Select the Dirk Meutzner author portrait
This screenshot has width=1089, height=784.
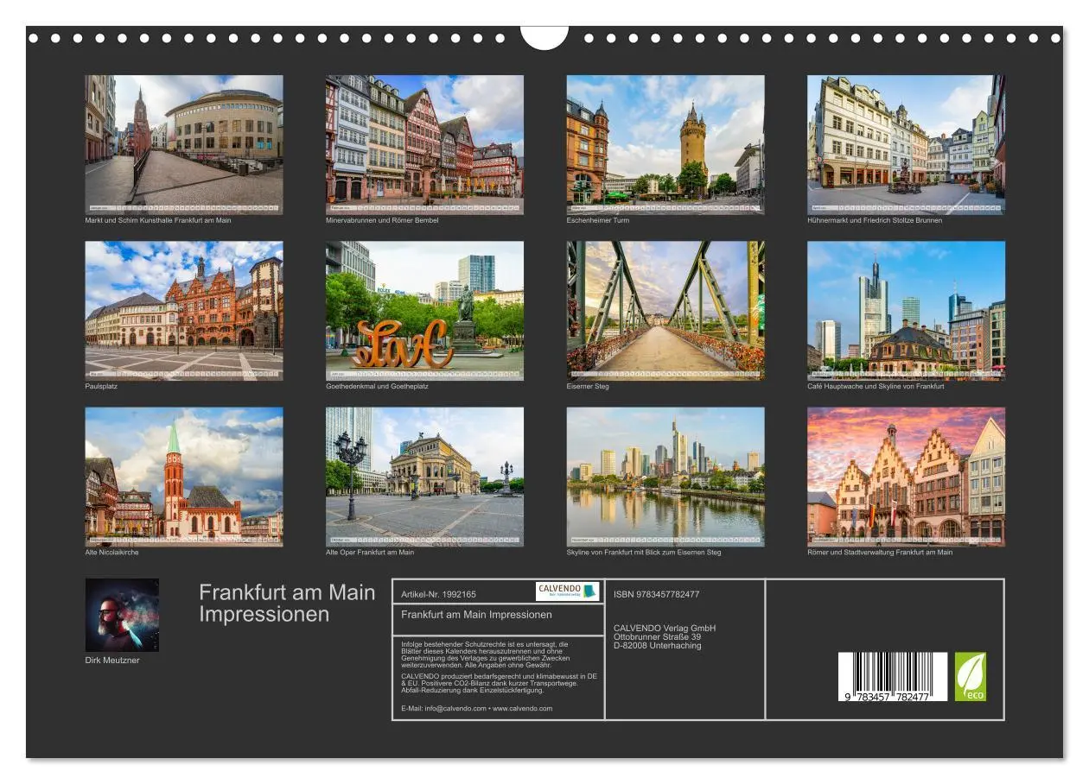coord(123,615)
